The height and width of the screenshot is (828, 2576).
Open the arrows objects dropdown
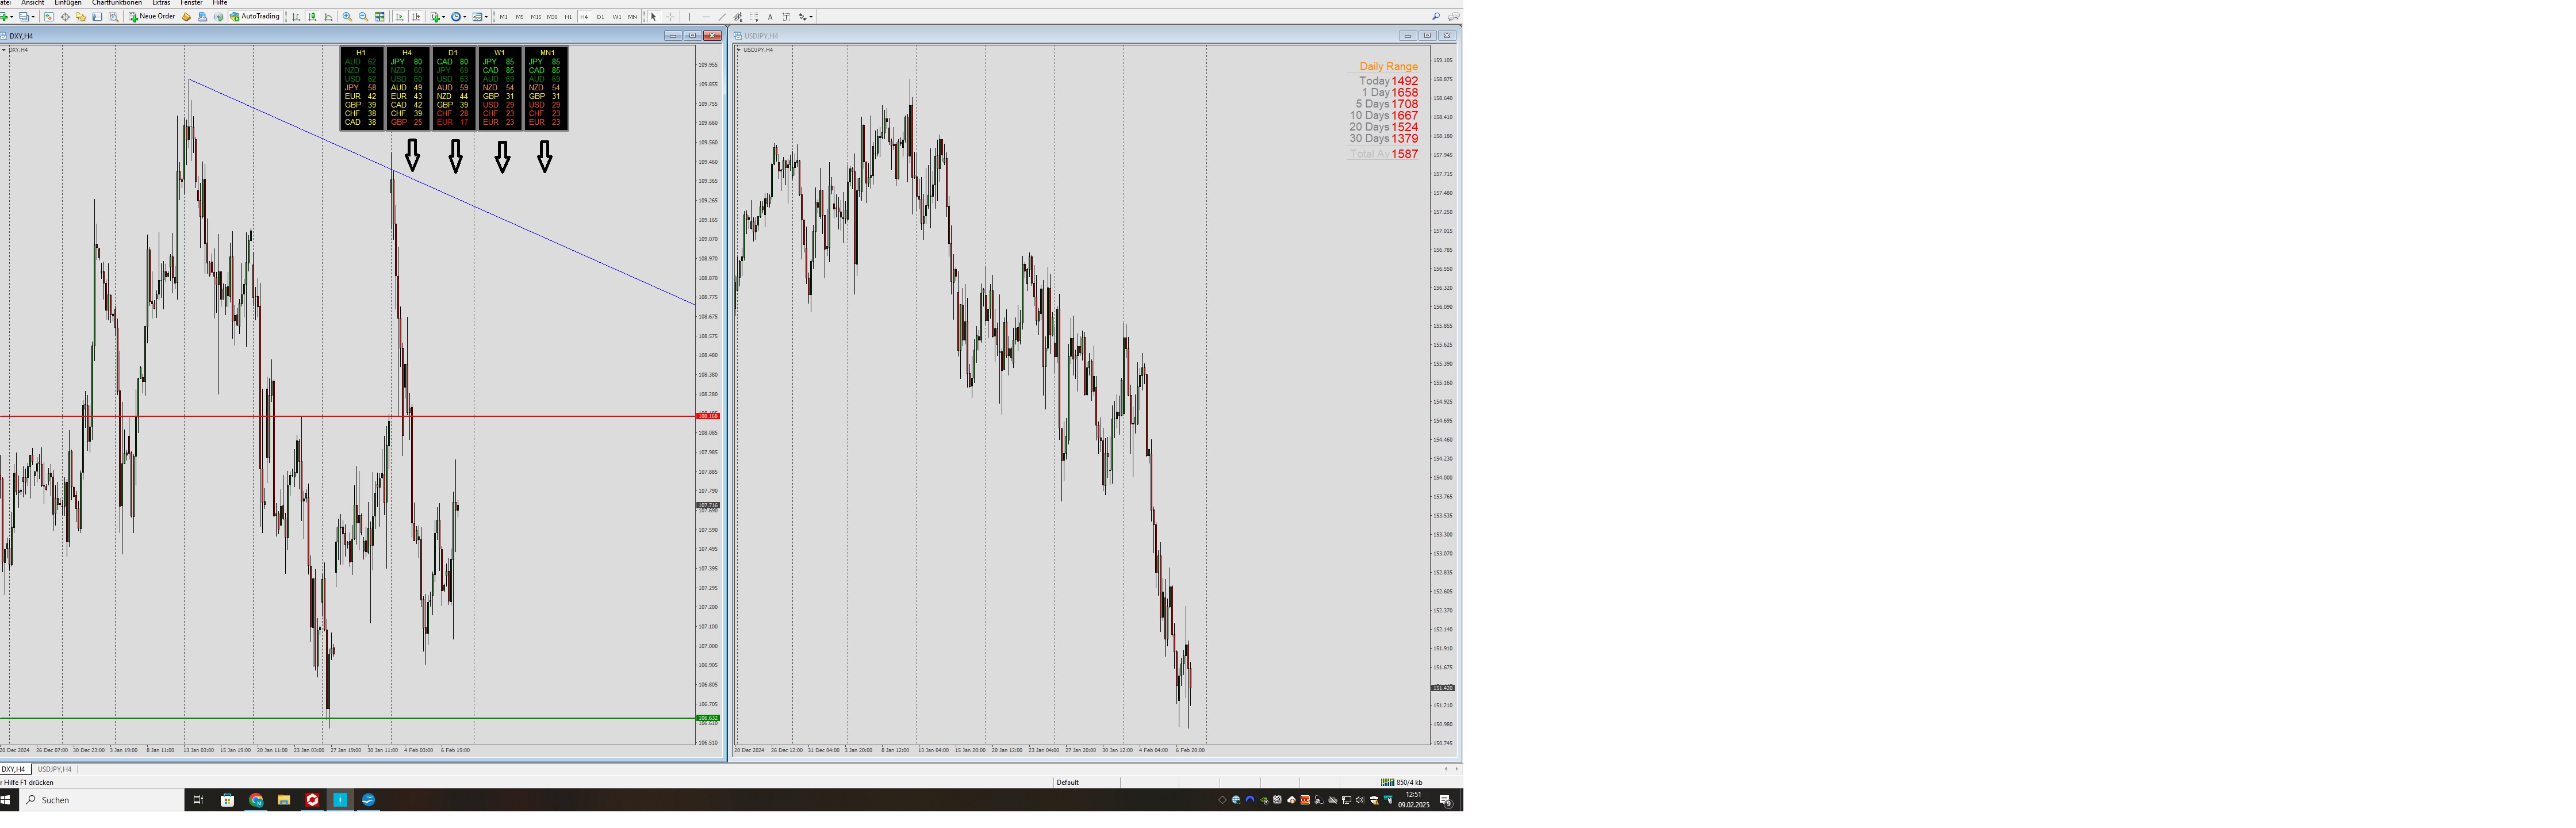pos(806,17)
